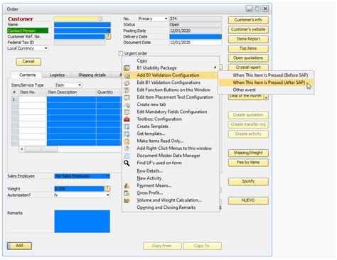337x260 pixels.
Task: Click the Edit Function Buttons icon
Action: pyautogui.click(x=127, y=90)
